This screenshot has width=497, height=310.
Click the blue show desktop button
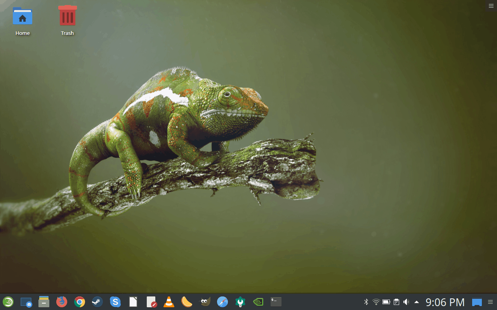477,302
